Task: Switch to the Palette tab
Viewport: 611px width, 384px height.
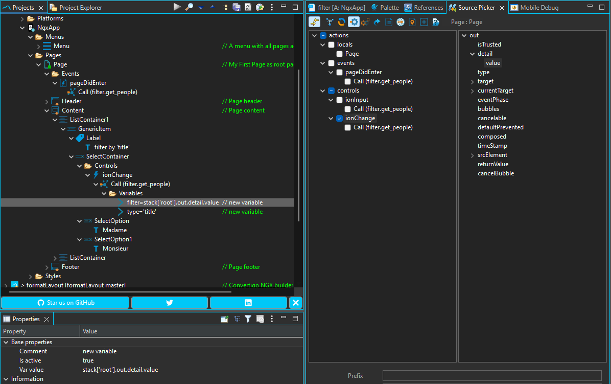Action: [x=385, y=8]
